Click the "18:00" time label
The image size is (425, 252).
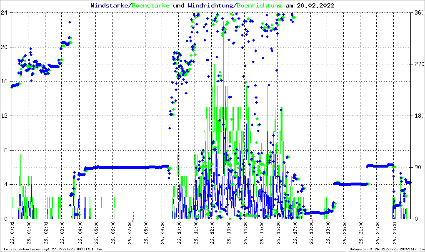[311, 228]
